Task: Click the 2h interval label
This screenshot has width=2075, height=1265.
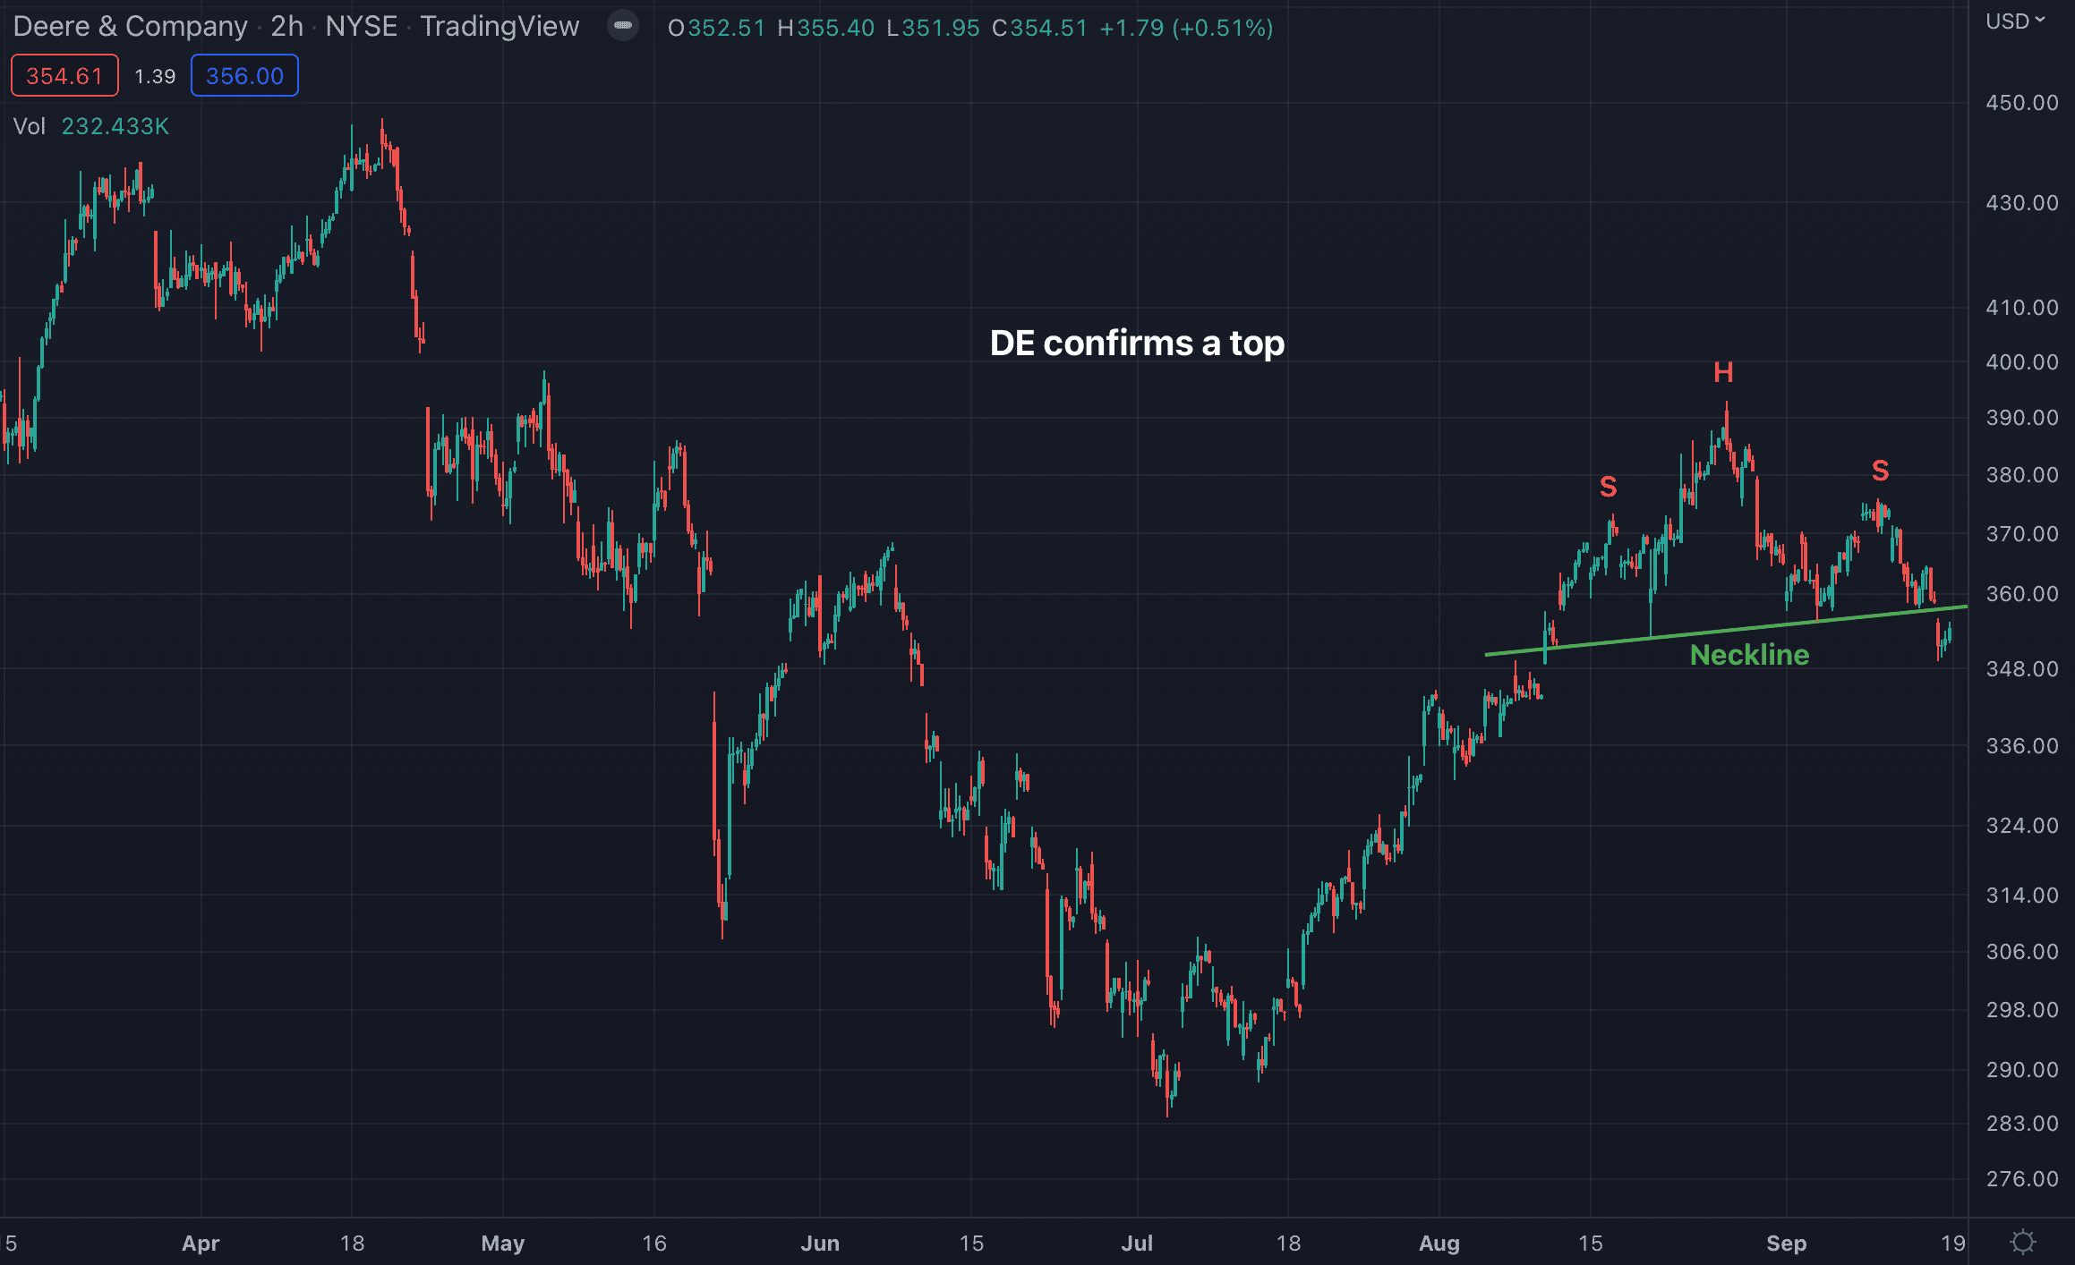Action: coord(287,27)
